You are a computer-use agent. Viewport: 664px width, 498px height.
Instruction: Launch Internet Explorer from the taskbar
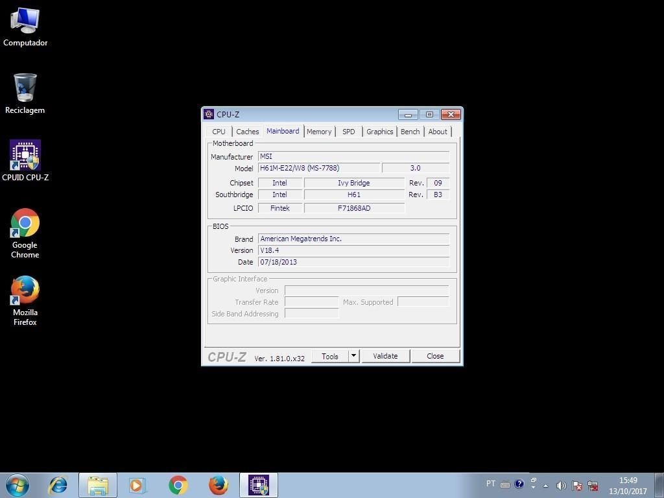coord(58,485)
